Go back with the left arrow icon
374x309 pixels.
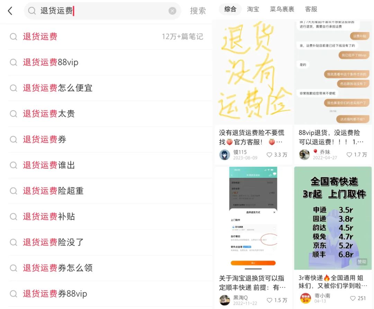click(10, 11)
